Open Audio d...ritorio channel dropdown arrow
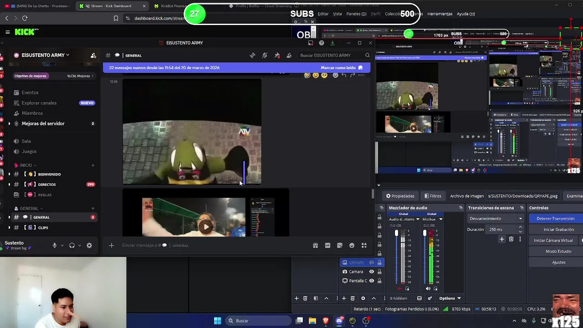 (418, 219)
